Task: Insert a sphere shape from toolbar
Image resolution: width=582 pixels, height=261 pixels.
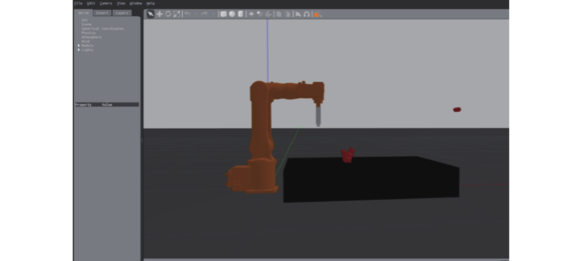Action: coord(232,14)
